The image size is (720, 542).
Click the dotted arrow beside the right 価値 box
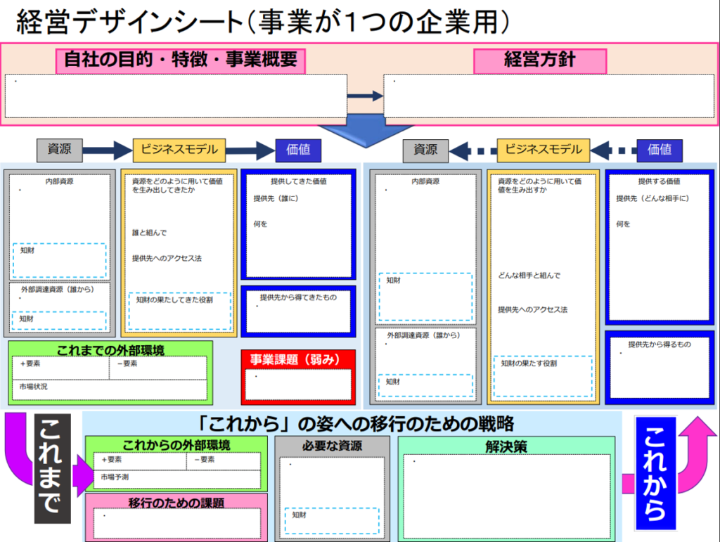[612, 150]
